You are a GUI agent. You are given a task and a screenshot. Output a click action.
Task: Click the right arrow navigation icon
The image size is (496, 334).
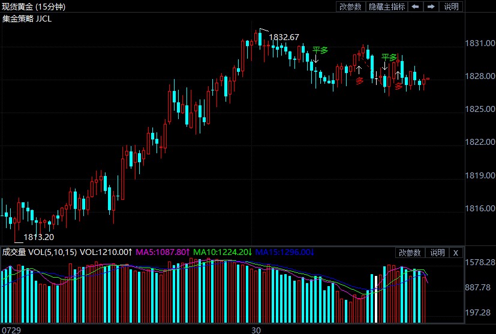point(430,7)
